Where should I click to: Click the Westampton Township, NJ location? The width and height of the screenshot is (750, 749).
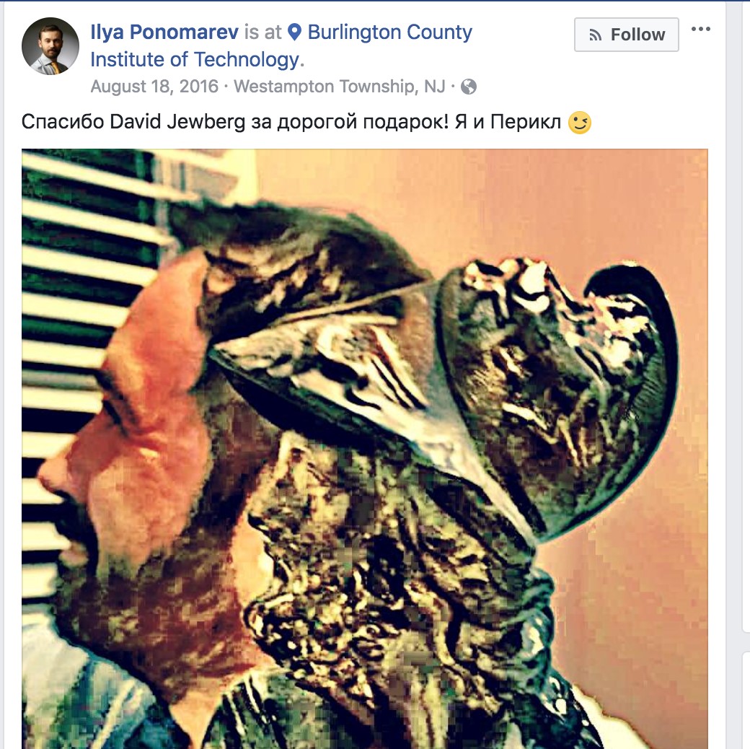point(339,87)
